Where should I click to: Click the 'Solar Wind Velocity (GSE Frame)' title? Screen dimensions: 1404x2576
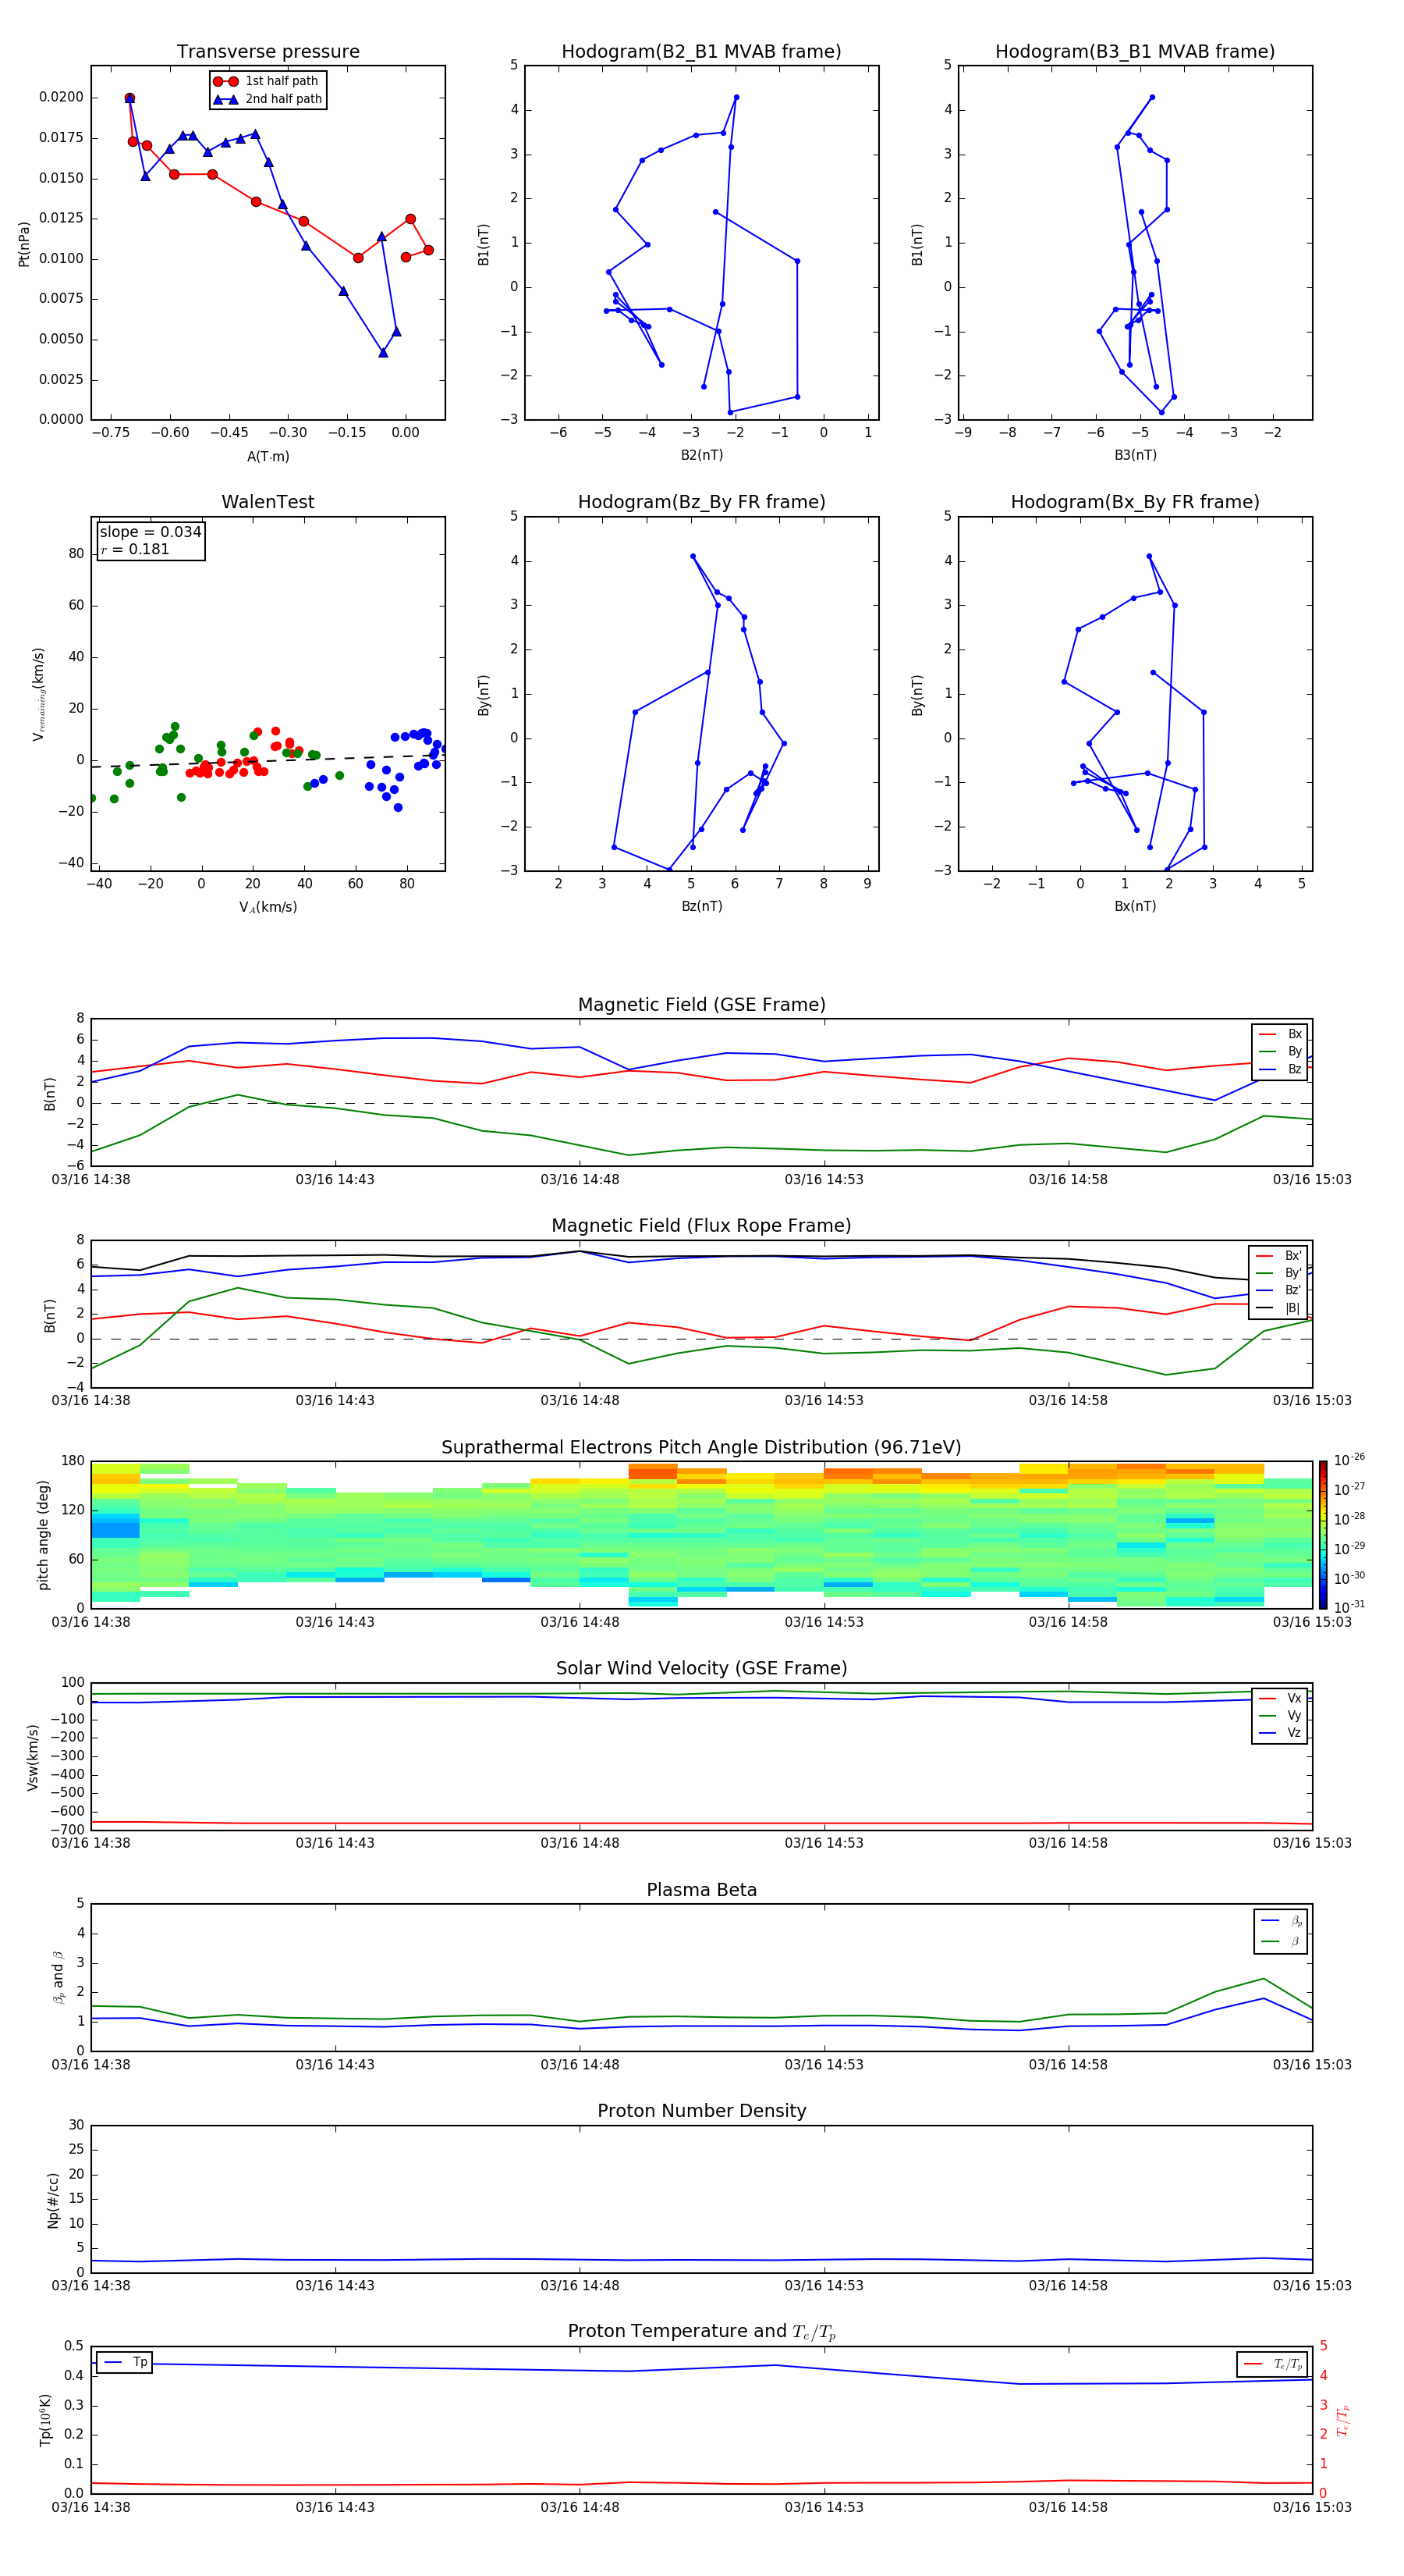pyautogui.click(x=701, y=1669)
